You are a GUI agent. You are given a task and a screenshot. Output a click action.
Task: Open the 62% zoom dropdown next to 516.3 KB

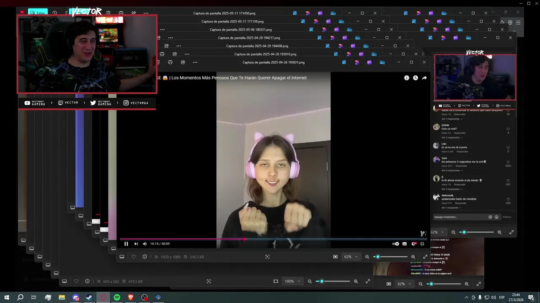tap(351, 257)
